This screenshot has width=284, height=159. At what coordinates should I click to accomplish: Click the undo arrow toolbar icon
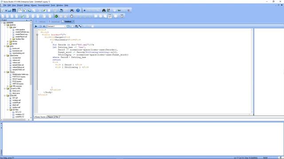tap(61, 11)
